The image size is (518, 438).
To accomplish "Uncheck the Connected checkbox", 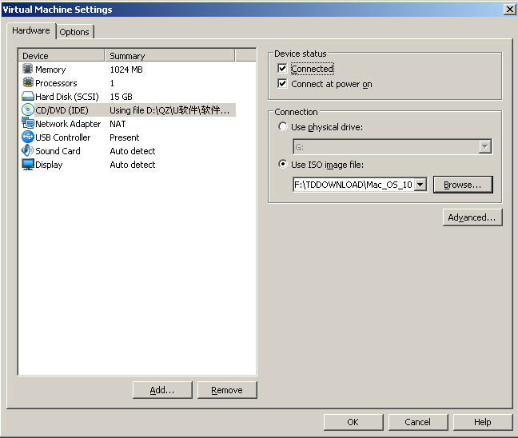I will [282, 69].
